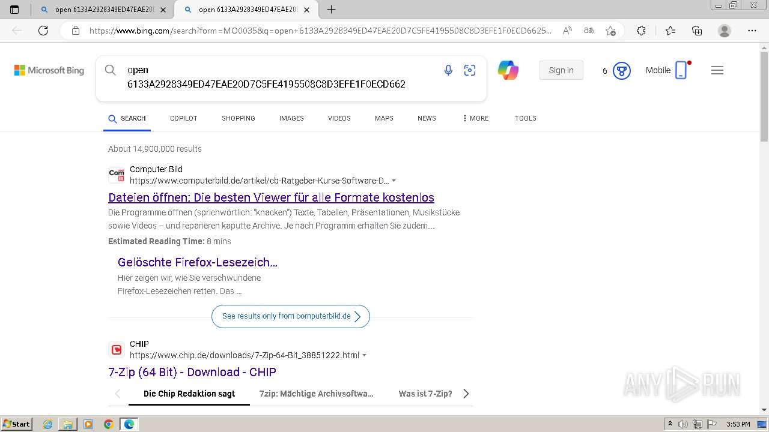Screen dimensions: 769x432
Task: Show hidden system tray icons
Action: coord(670,424)
